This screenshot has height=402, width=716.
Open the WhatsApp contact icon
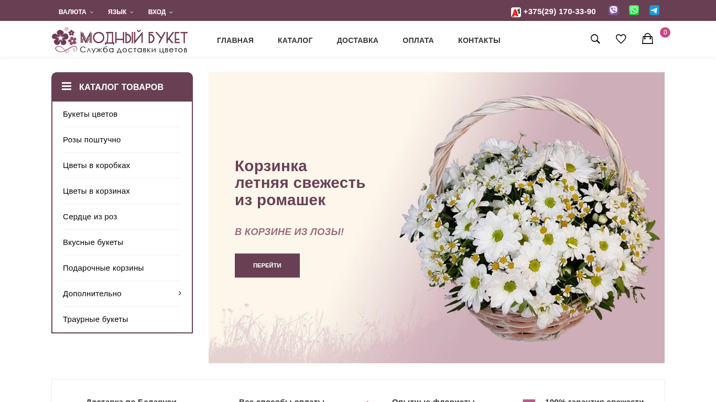point(634,10)
